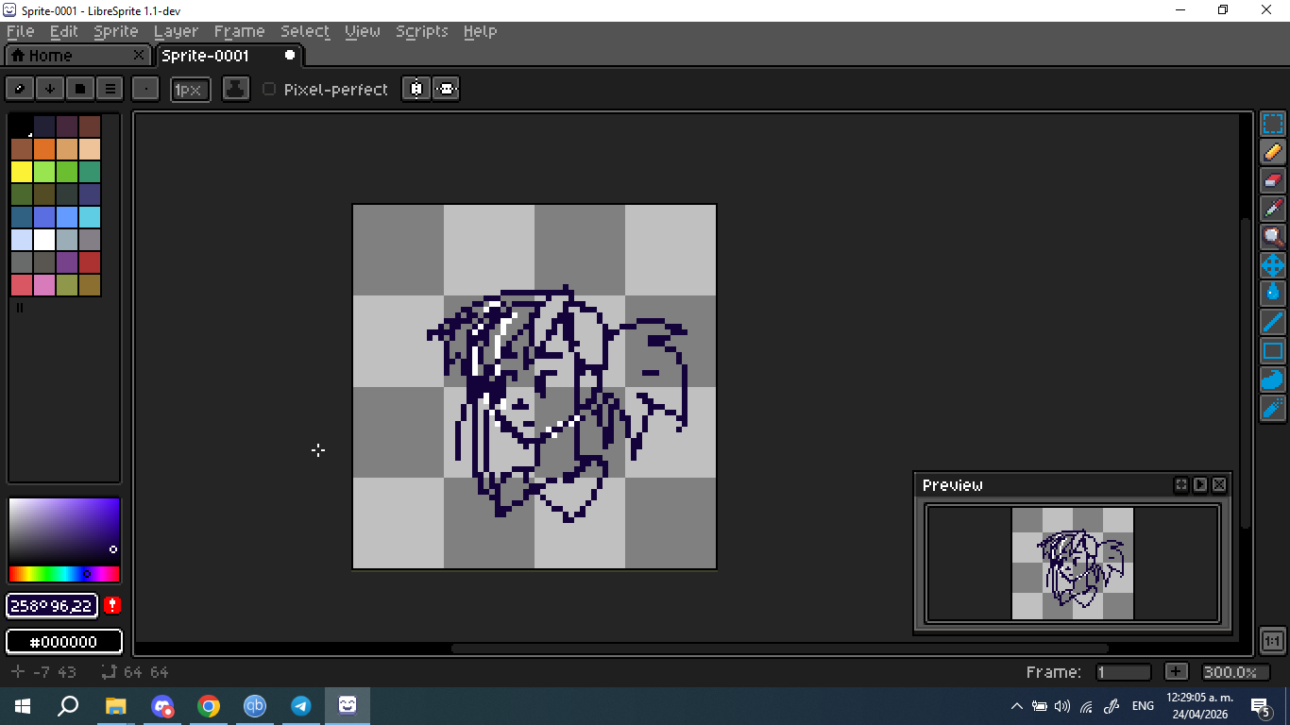Select the Eyedropper tool
The image size is (1290, 725).
pyautogui.click(x=1273, y=209)
